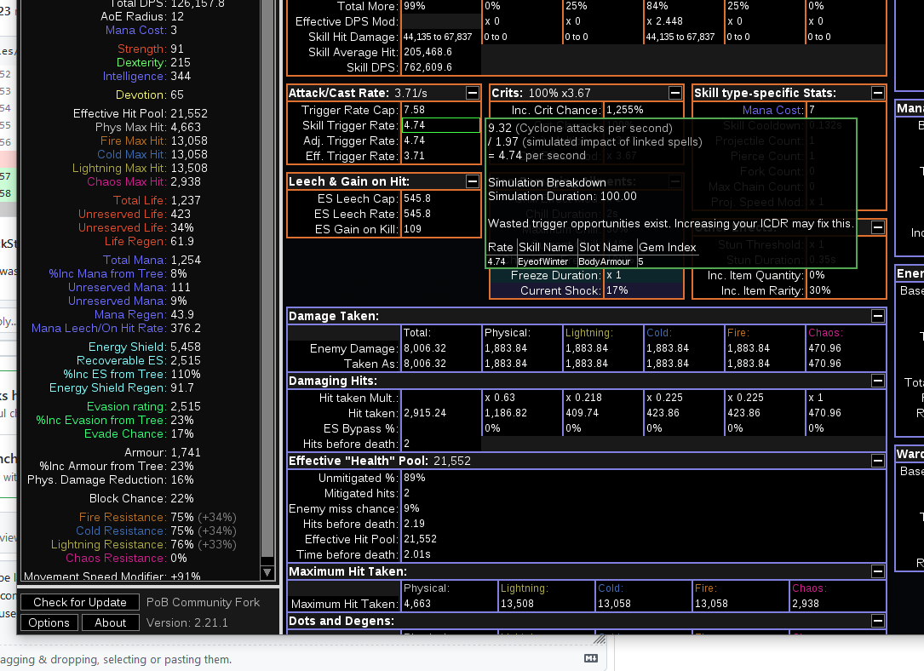This screenshot has height=671, width=924.
Task: Collapse the Dots and Degens section
Action: 877,621
